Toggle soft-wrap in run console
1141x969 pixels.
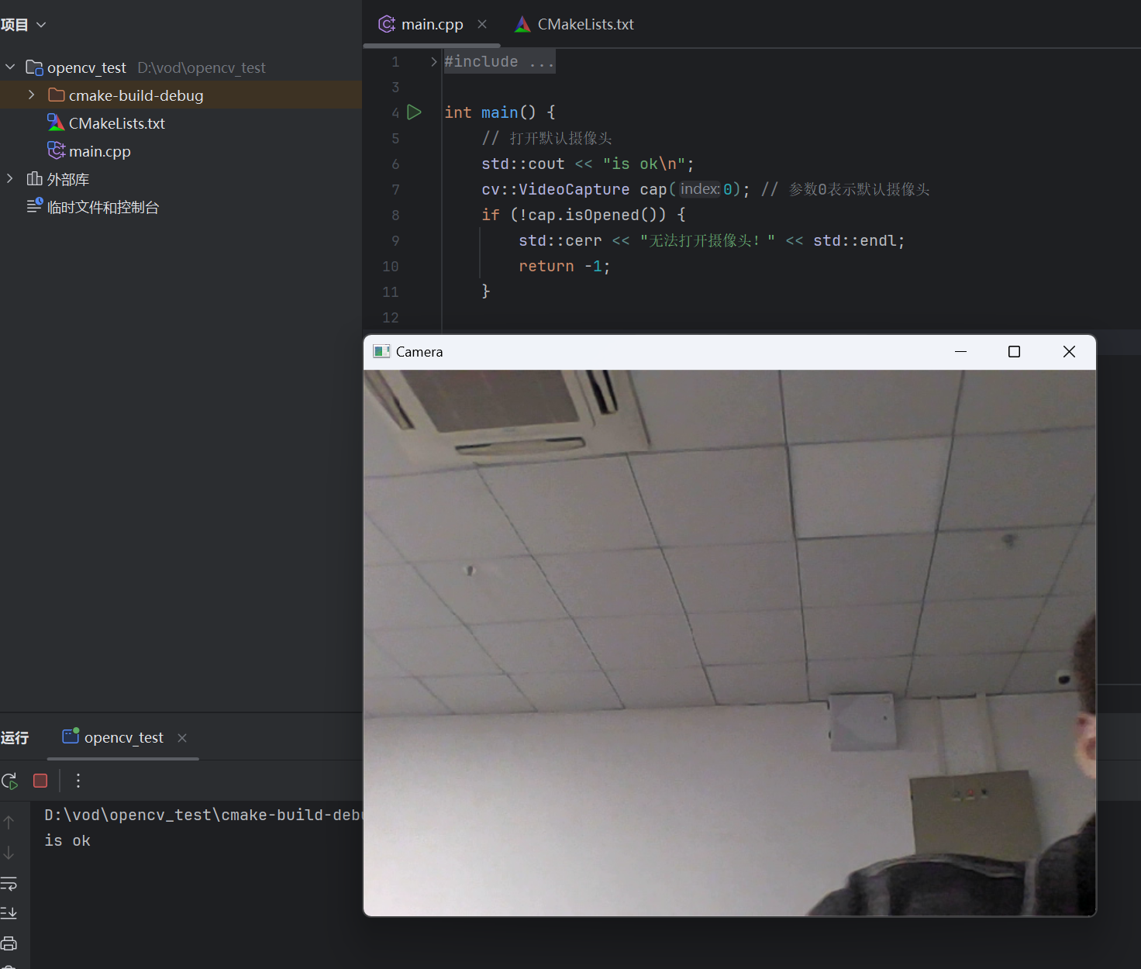click(x=9, y=884)
